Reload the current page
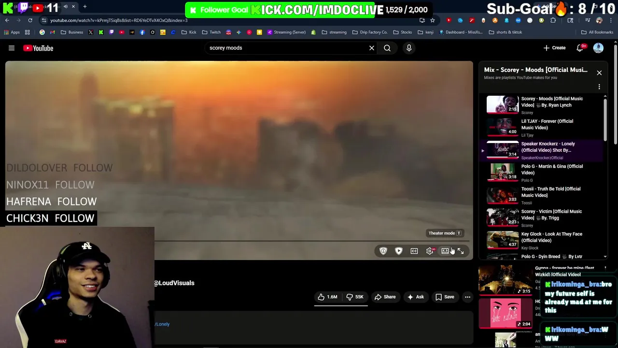The height and width of the screenshot is (348, 618). [30, 20]
